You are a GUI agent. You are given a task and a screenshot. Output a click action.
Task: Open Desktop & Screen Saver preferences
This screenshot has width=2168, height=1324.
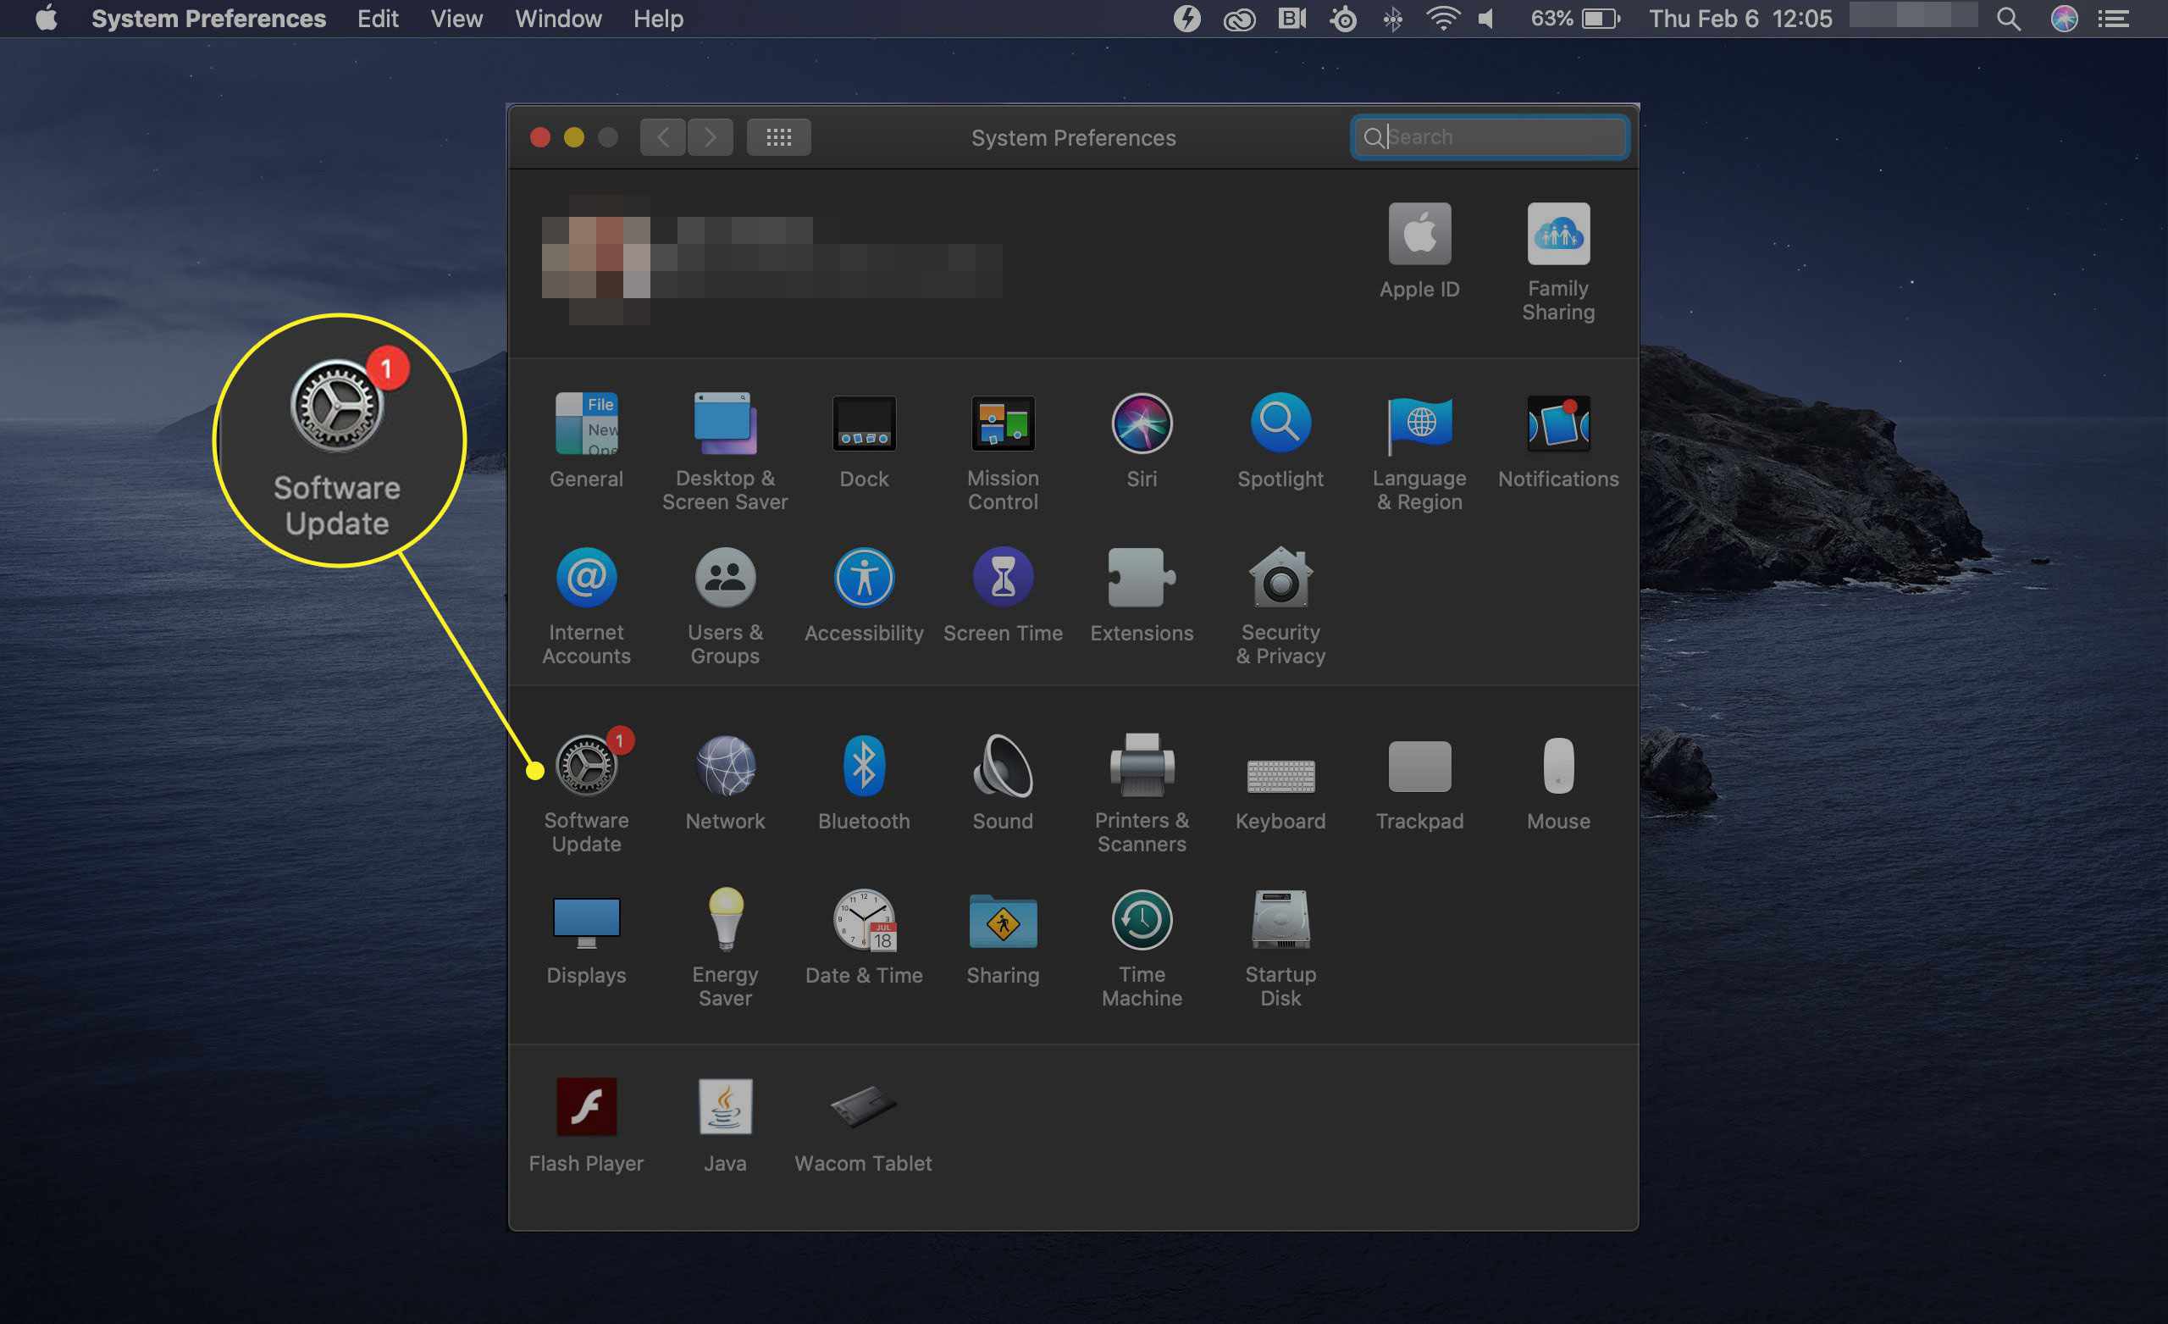725,424
